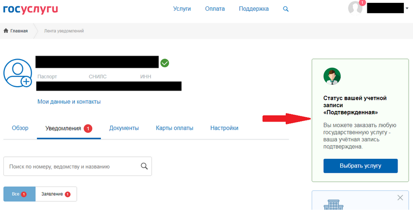The image size is (413, 216).
Task: Switch to the Документы tab
Action: click(x=124, y=128)
